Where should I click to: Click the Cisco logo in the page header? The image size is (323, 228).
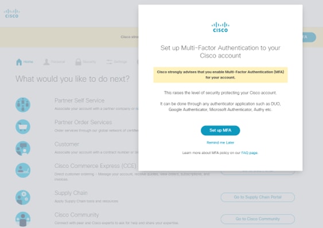[x=11, y=14]
